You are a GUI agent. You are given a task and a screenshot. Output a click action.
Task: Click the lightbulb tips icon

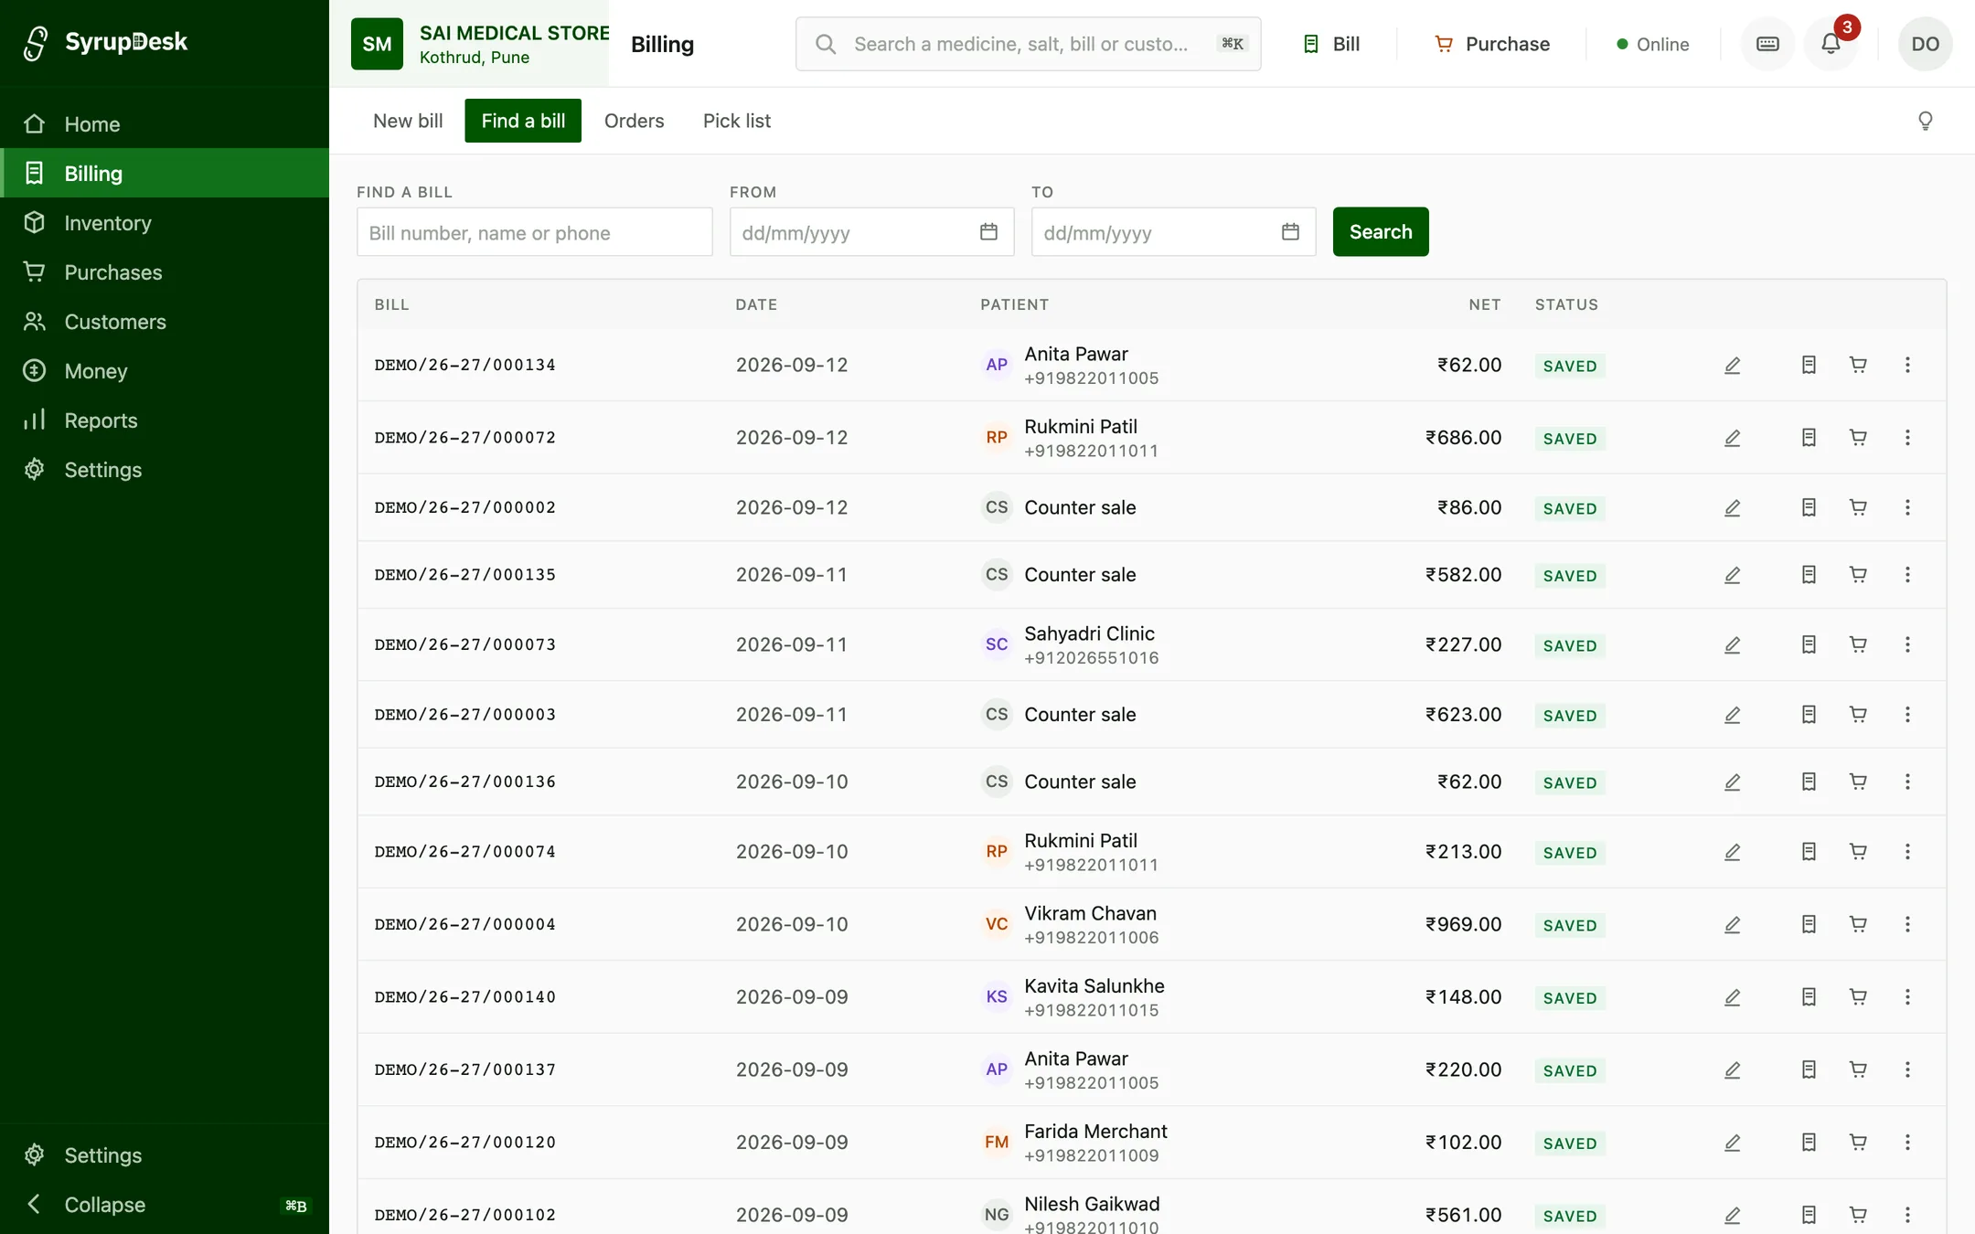point(1926,121)
